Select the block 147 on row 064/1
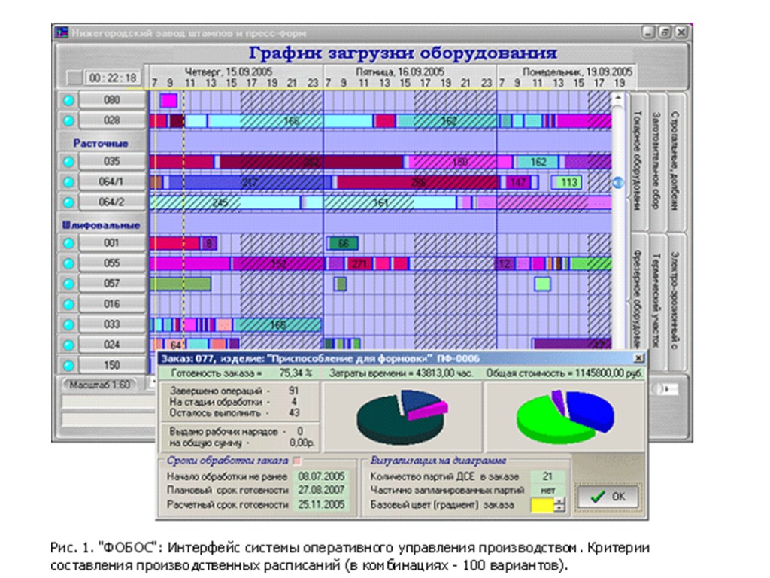 518,182
